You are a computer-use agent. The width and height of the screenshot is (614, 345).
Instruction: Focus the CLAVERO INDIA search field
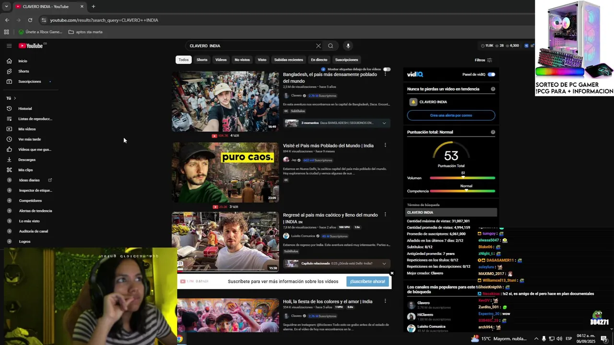pyautogui.click(x=249, y=46)
